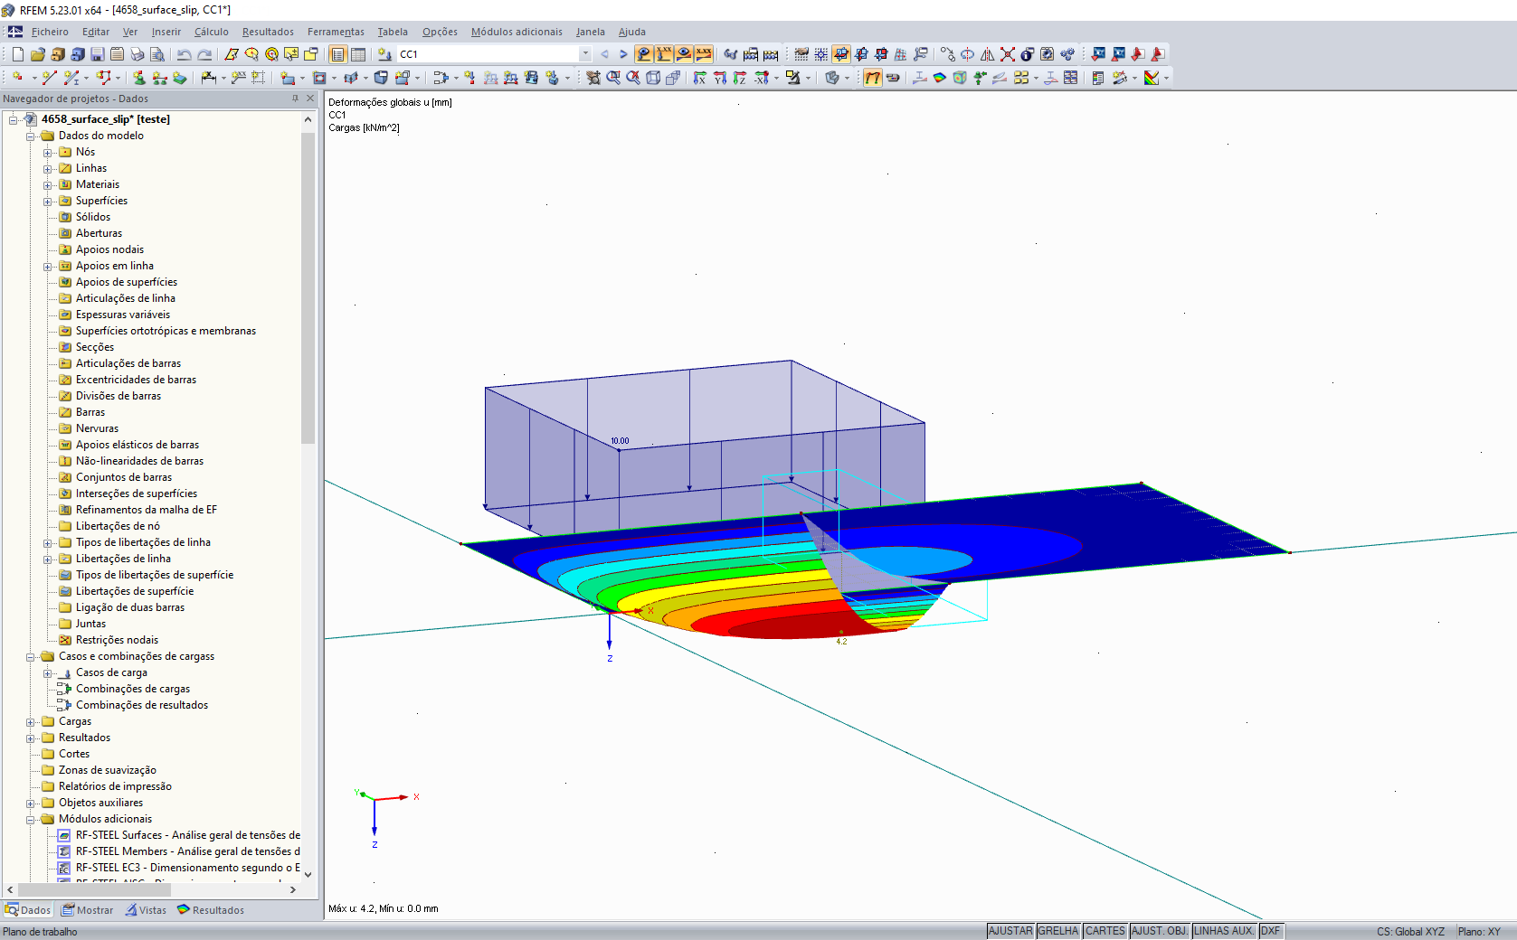Screen dimensions: 1517x940
Task: Open the Ficheiro menu
Action: coord(50,32)
